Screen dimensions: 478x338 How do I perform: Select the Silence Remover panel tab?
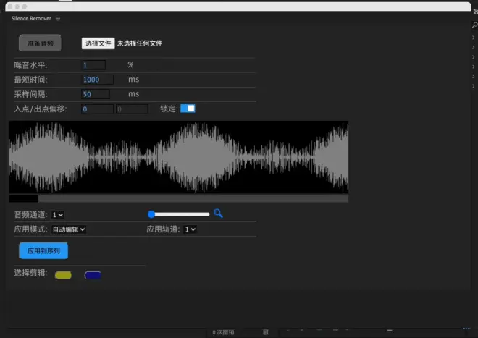click(x=30, y=19)
